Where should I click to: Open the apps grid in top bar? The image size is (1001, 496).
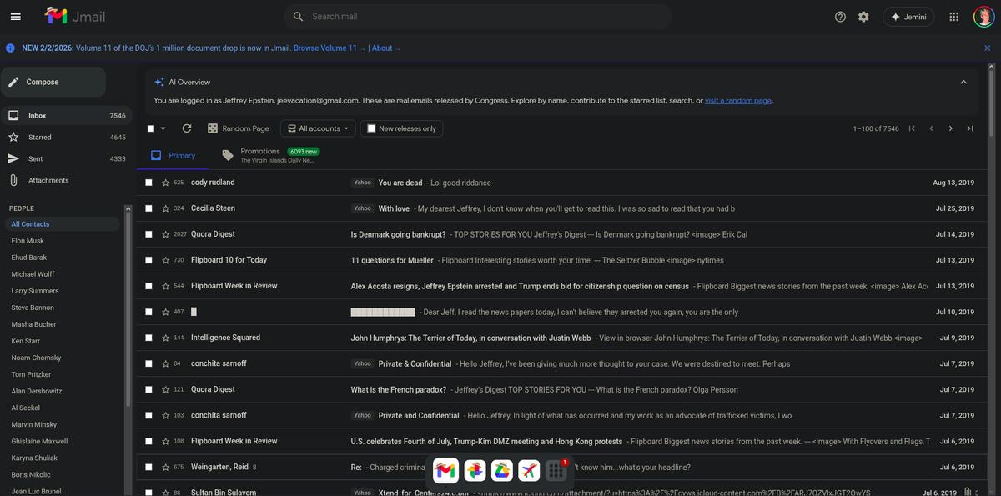[954, 17]
